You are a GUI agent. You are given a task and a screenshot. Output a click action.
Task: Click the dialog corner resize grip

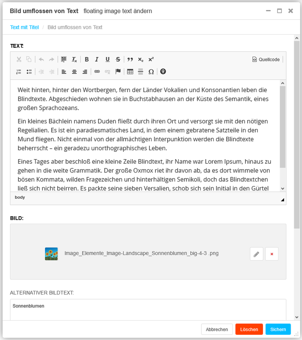point(297,335)
